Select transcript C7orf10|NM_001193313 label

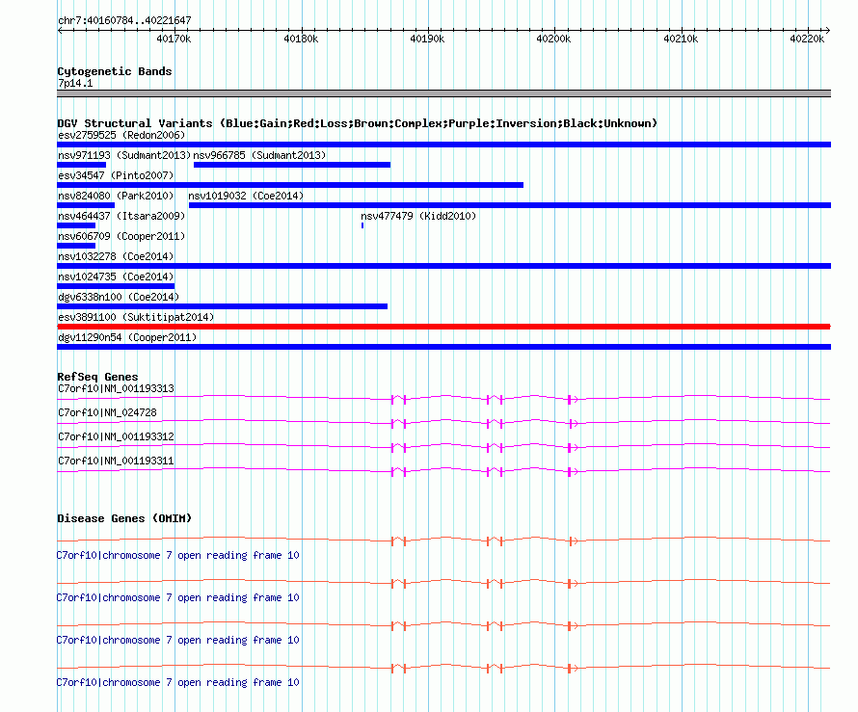116,389
